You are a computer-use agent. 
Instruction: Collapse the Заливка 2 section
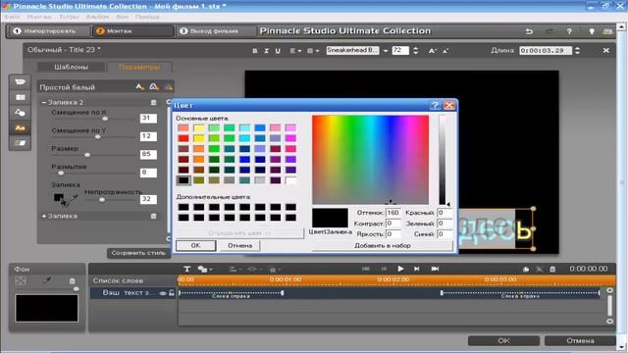[x=43, y=102]
